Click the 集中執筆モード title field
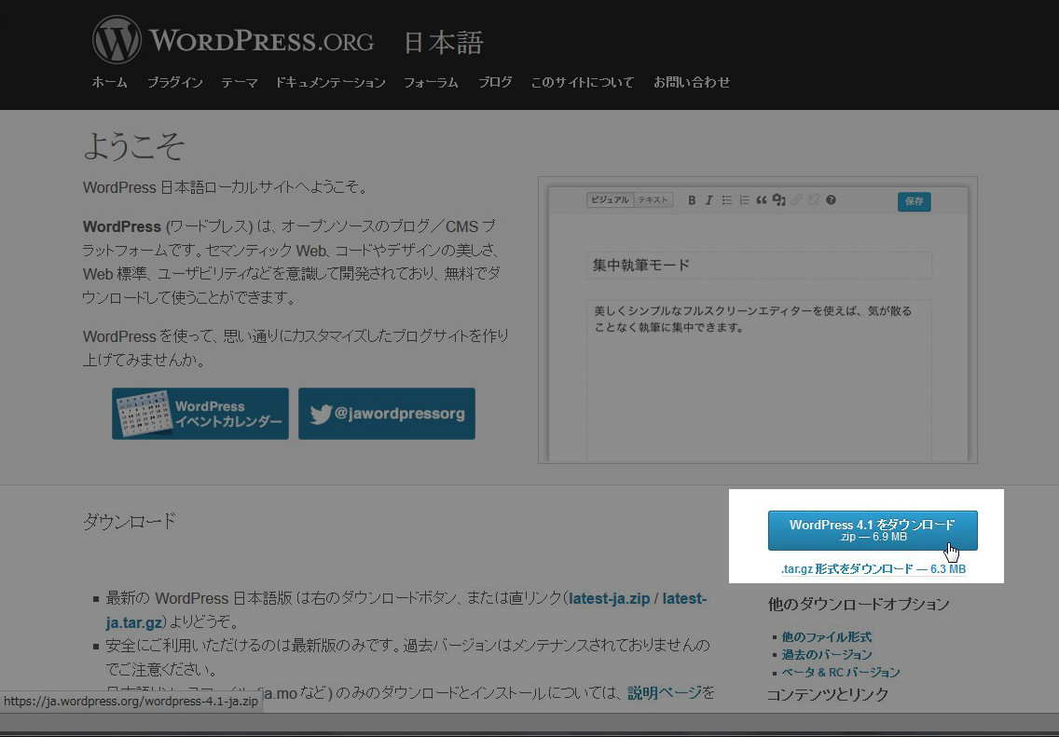The height and width of the screenshot is (737, 1059). 759,266
